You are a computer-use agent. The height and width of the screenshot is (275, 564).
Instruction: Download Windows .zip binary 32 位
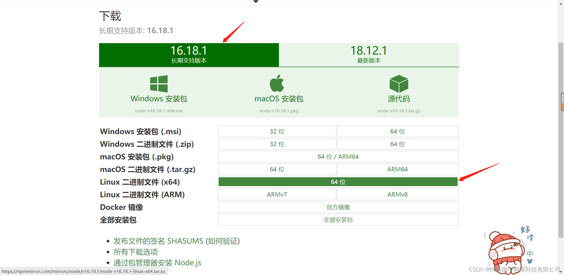[x=277, y=144]
